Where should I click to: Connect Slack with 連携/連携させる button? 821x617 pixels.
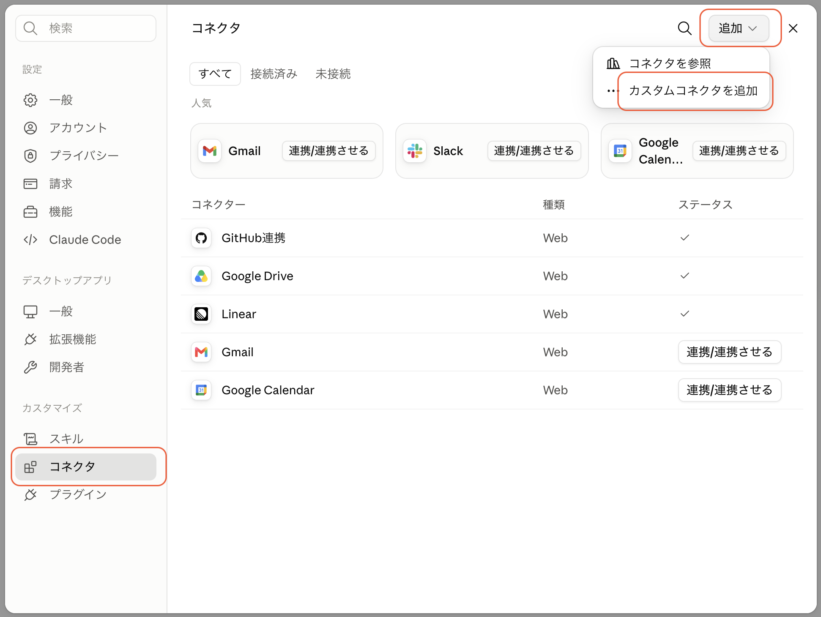pos(534,151)
